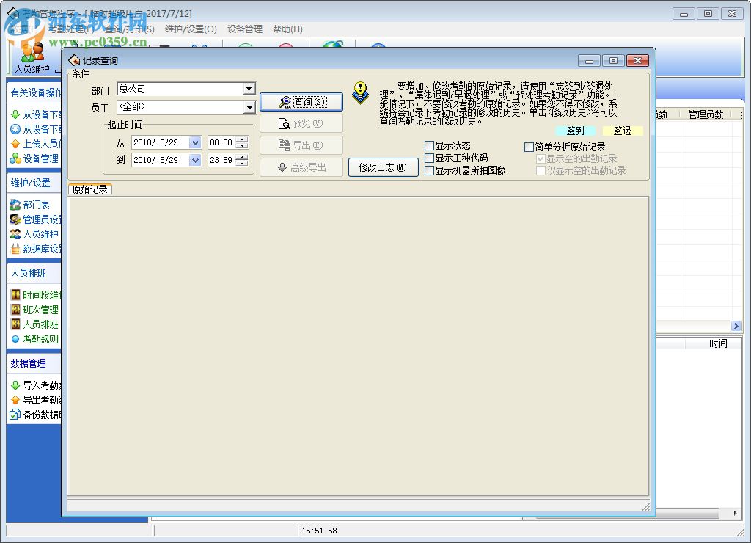Click the 修改日志(M) button
The height and width of the screenshot is (543, 751).
(383, 167)
